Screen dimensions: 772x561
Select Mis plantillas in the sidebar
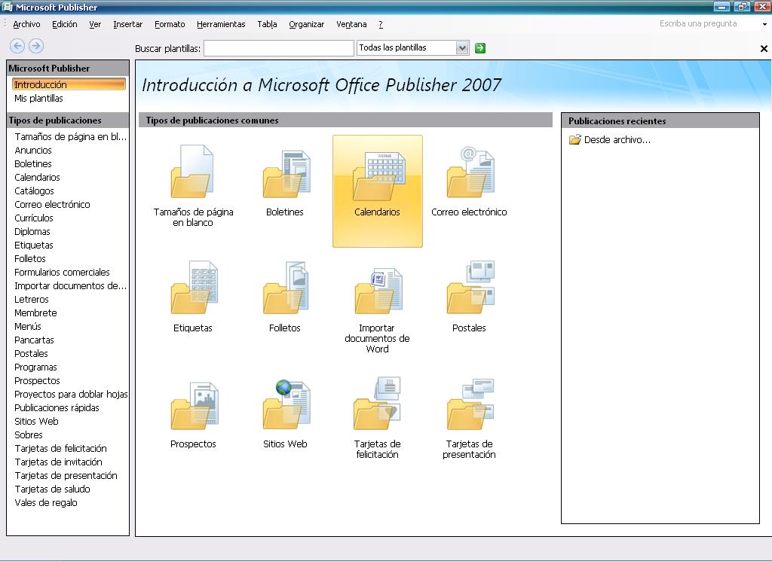39,99
